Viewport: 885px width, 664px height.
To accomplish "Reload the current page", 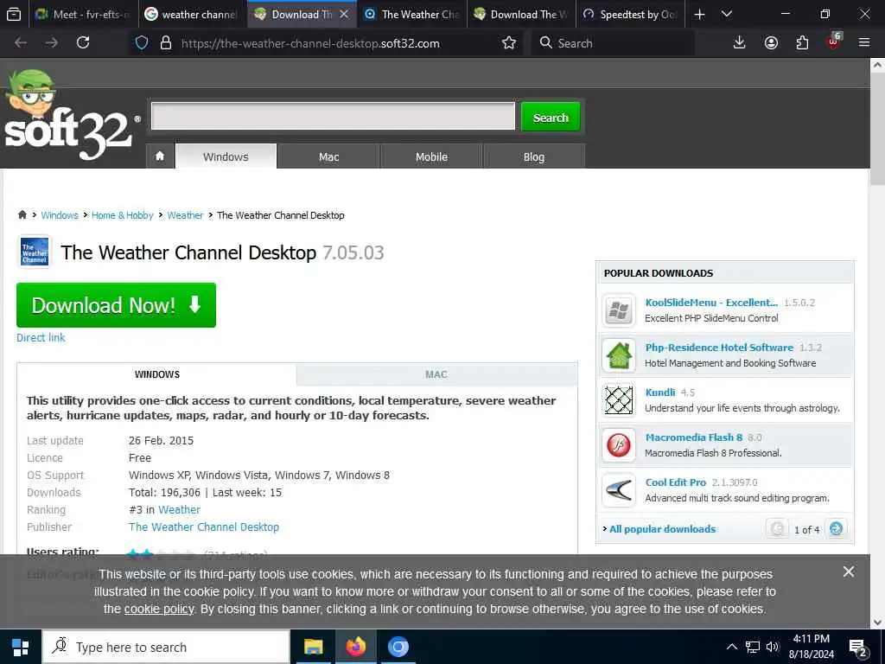I will click(x=83, y=42).
